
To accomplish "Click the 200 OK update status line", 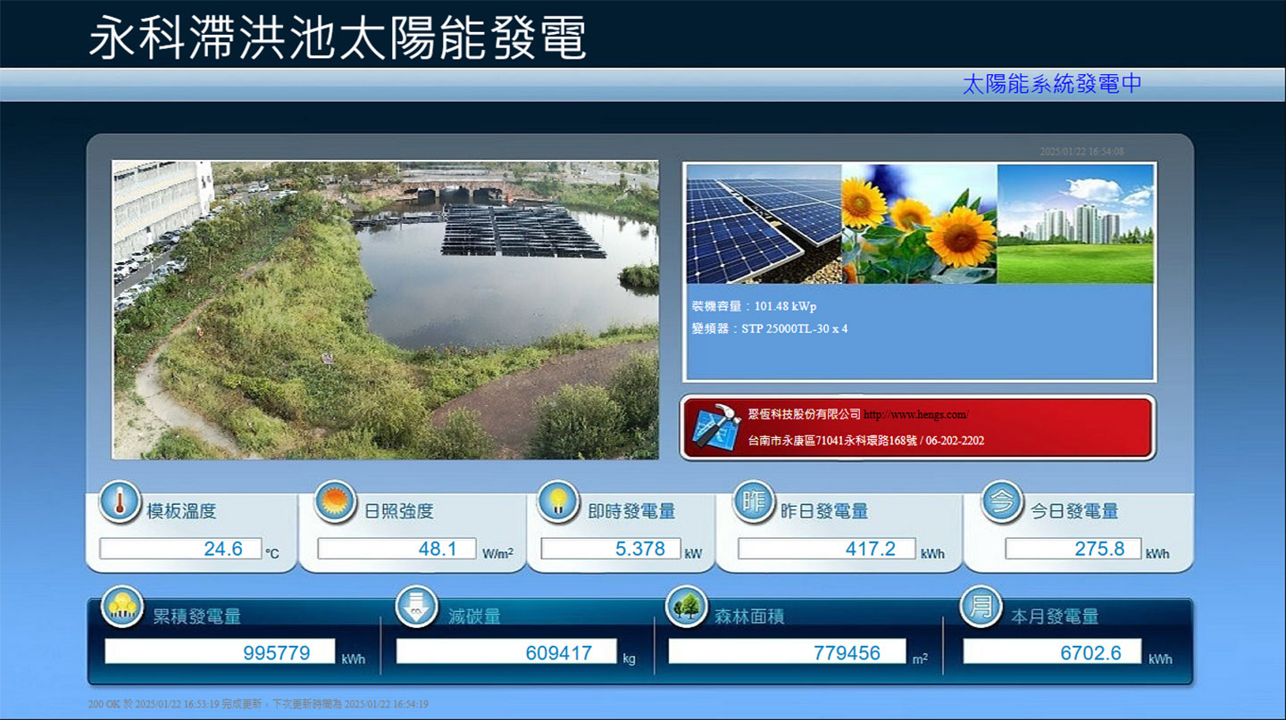I will (x=258, y=704).
